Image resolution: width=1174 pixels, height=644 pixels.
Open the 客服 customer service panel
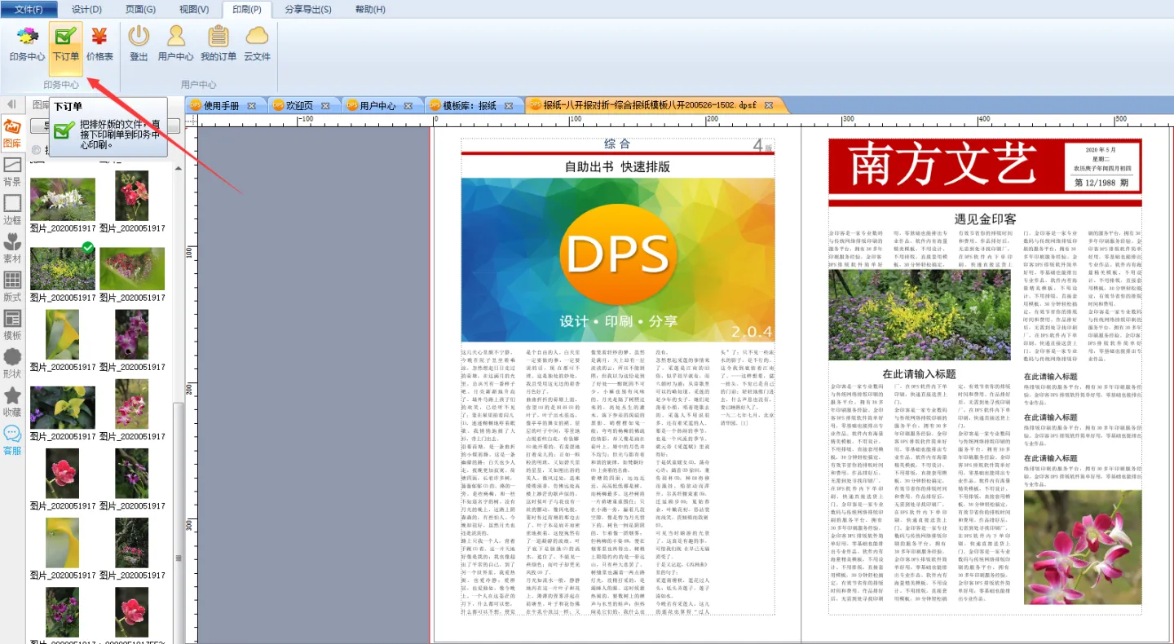tap(12, 440)
